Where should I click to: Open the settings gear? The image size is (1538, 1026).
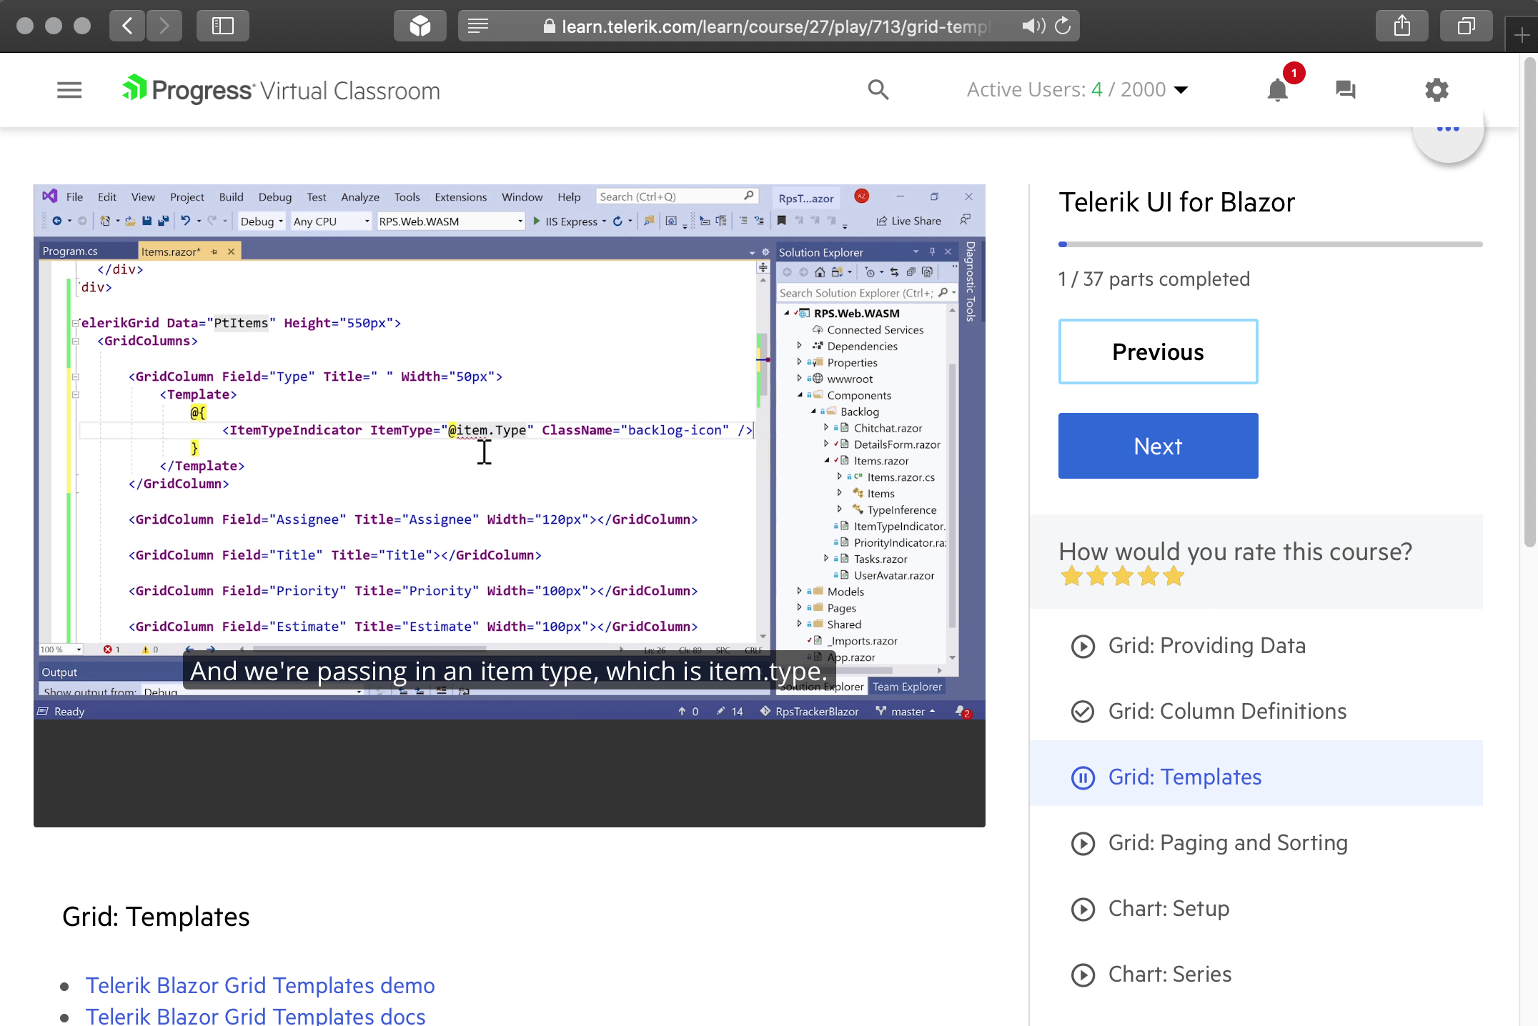1437,90
